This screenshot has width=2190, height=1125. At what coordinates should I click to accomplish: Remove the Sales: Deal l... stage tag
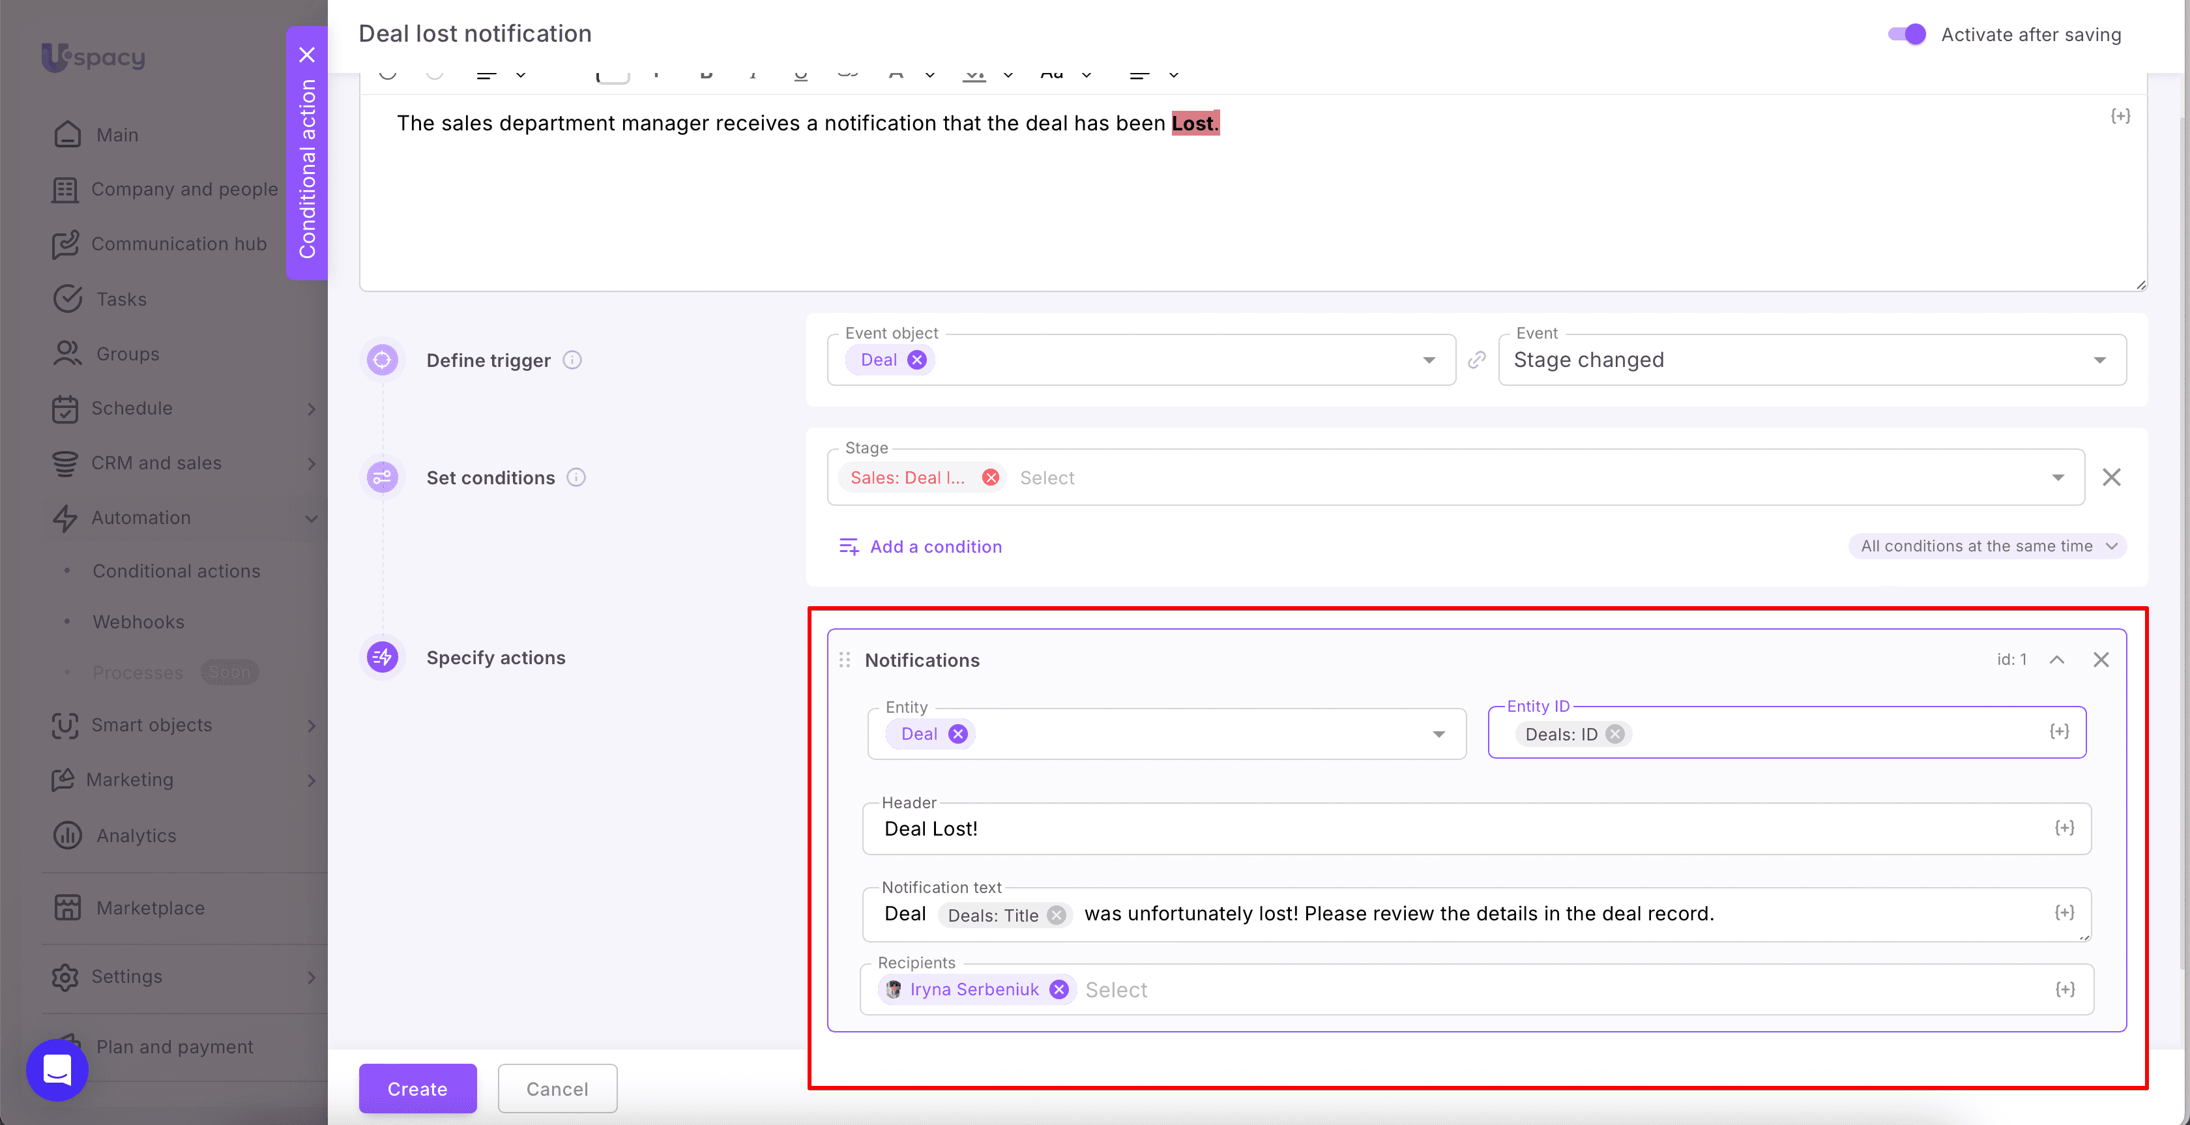pyautogui.click(x=991, y=478)
